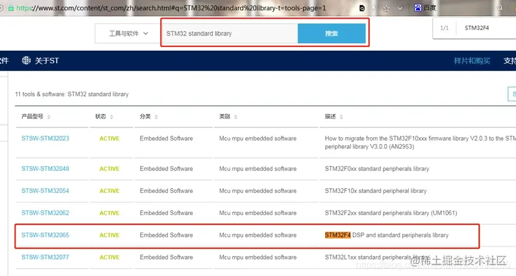Click the 产品型号 column header
The image size is (516, 276).
coord(33,116)
